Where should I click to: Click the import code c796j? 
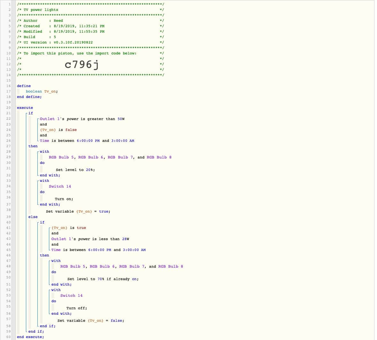82,65
